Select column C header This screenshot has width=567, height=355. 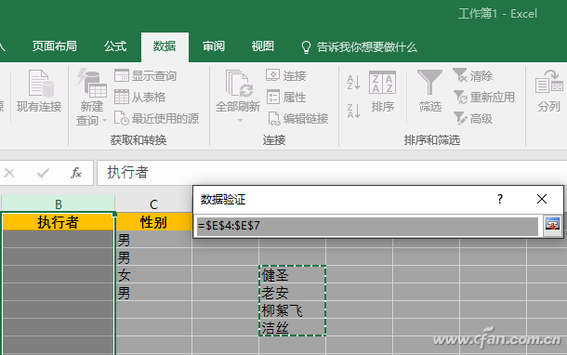[153, 204]
